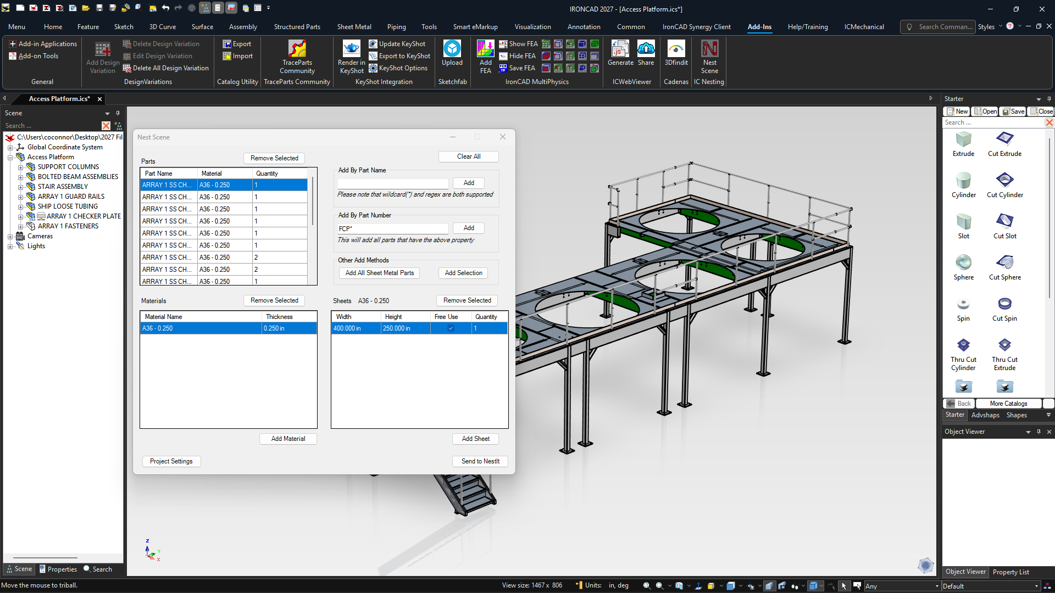This screenshot has height=593, width=1055.
Task: Select the Sphere shape in catalog
Action: click(963, 268)
